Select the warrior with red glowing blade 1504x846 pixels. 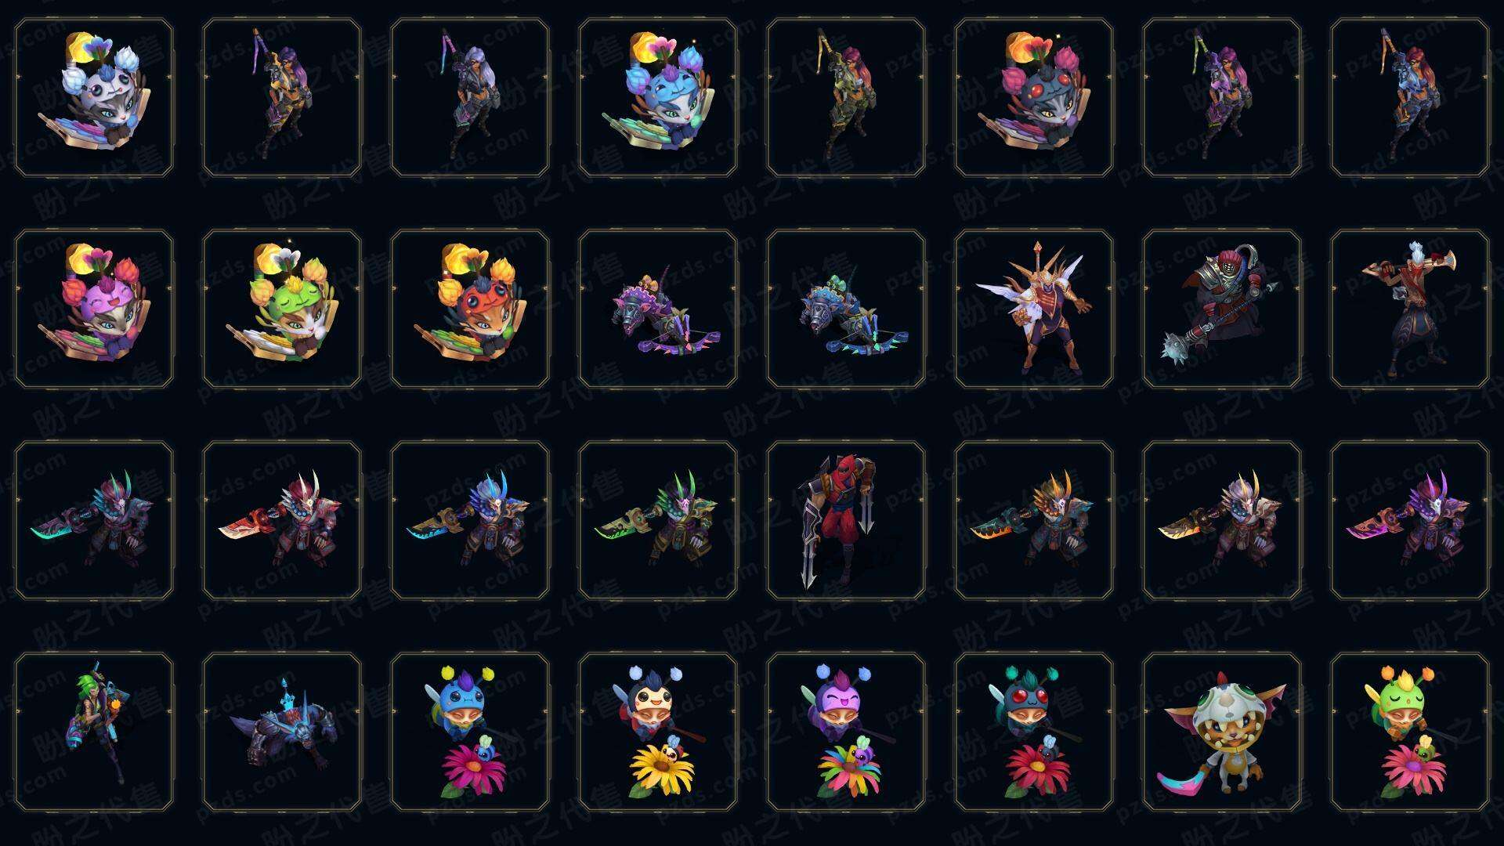click(x=282, y=520)
